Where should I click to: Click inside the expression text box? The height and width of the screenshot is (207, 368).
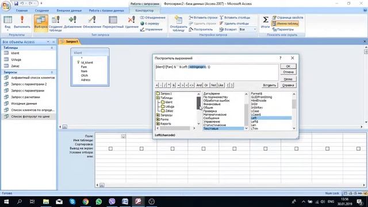tap(216, 72)
